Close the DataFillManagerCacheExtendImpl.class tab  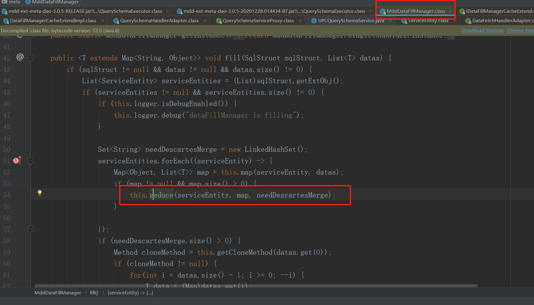(103, 21)
